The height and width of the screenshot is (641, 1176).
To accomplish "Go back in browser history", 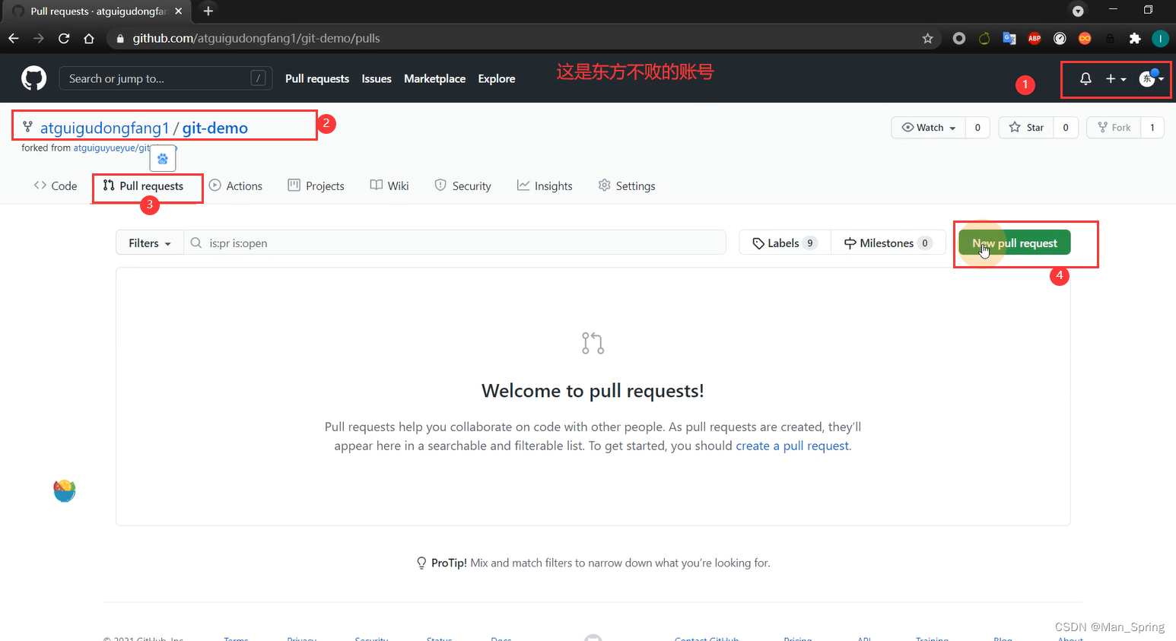I will click(14, 38).
